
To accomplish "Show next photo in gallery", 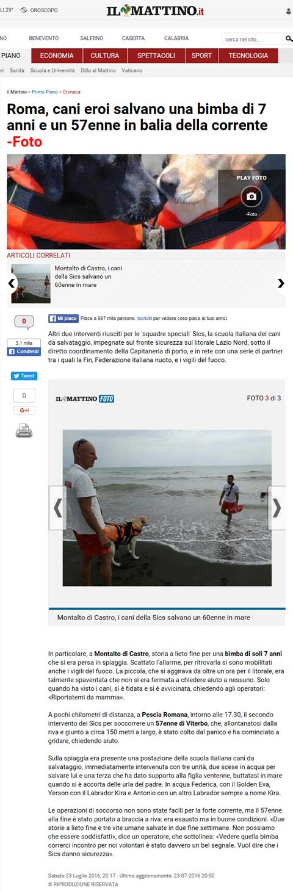I will coord(277,507).
